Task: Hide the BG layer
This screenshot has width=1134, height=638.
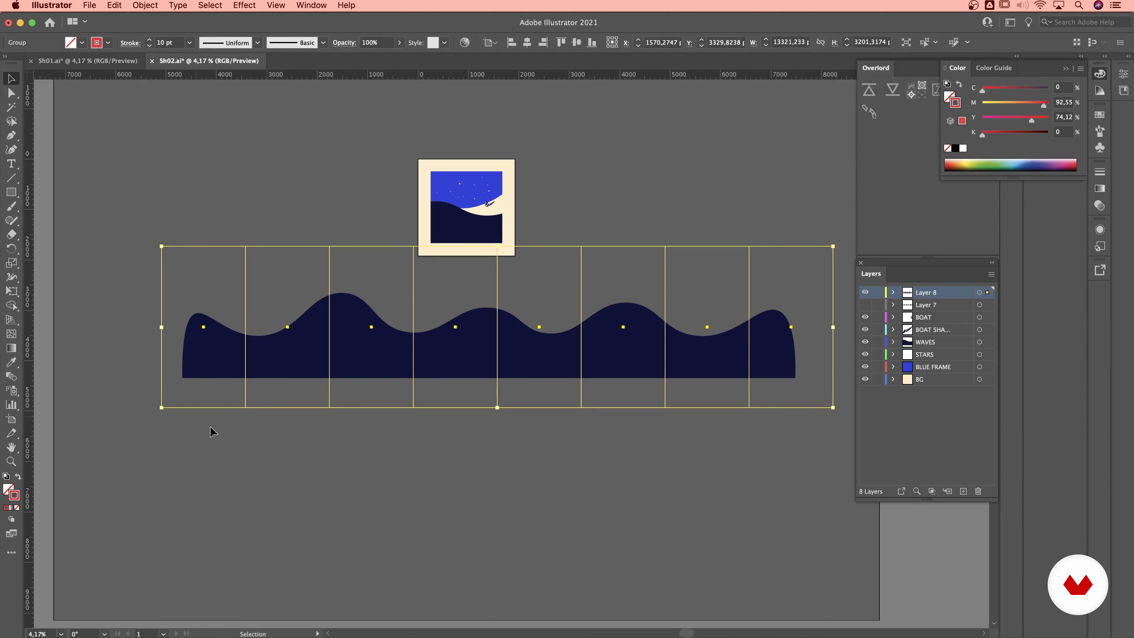Action: [865, 379]
